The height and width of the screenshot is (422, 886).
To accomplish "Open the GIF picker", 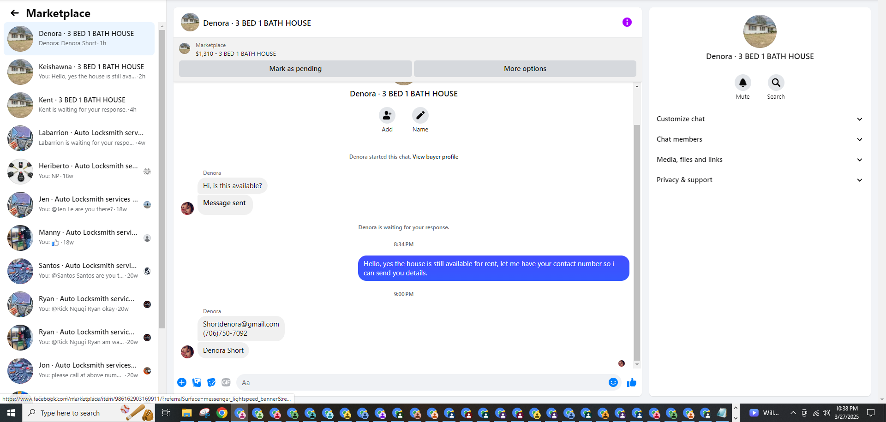I will [x=226, y=382].
